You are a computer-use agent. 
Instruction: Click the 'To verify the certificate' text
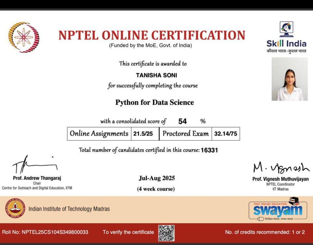(128, 232)
